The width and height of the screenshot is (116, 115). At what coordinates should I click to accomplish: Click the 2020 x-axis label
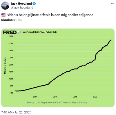coord(95,97)
